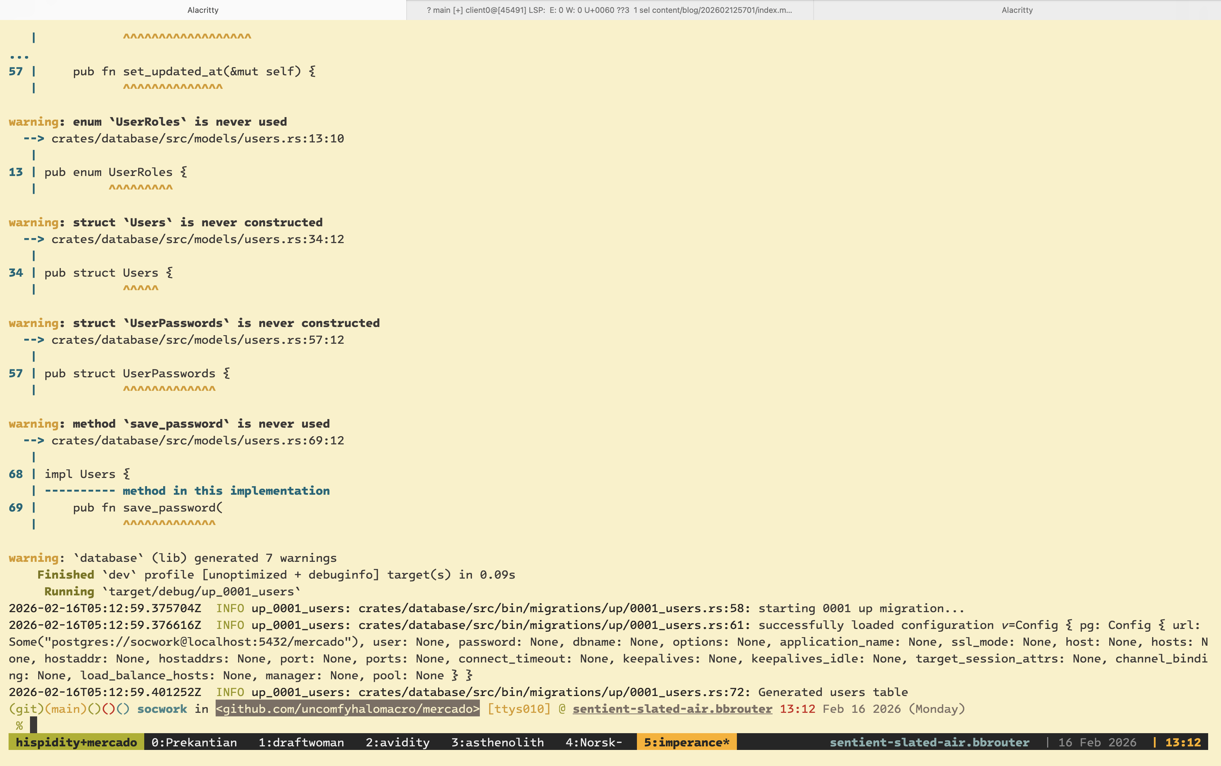Viewport: 1221px width, 766px height.
Task: Click the terminal cursor block
Action: (33, 725)
